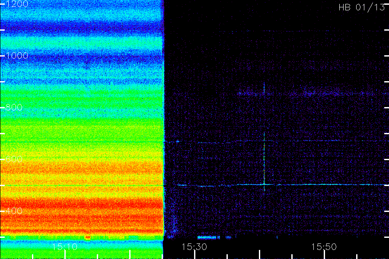Click the HB 01/13 station date label
Image resolution: width=389 pixels, height=259 pixels.
point(362,7)
